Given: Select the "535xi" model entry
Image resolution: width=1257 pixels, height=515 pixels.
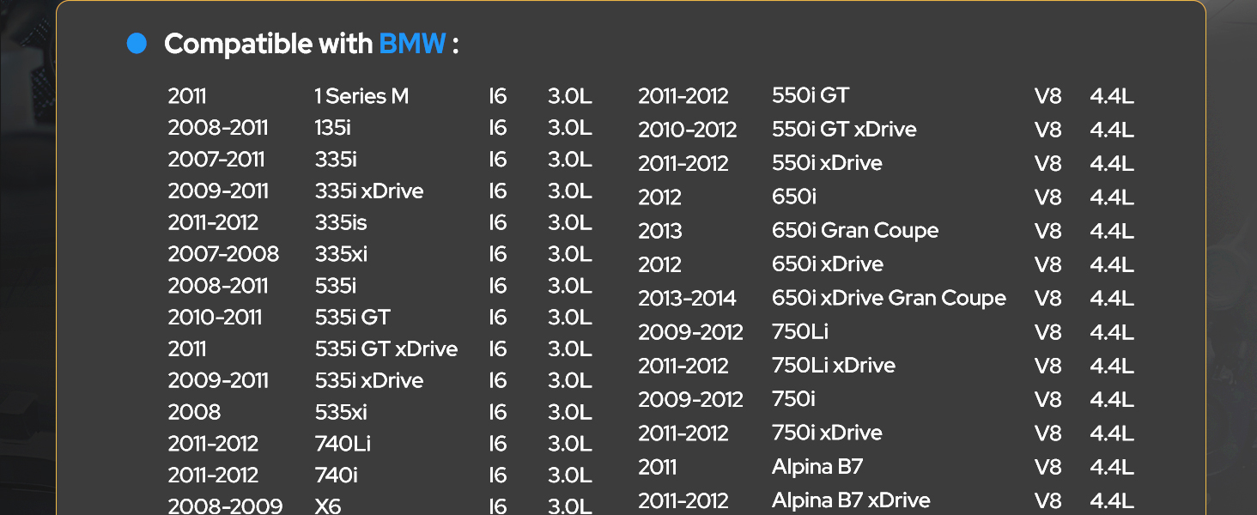Looking at the screenshot, I should click(x=341, y=412).
